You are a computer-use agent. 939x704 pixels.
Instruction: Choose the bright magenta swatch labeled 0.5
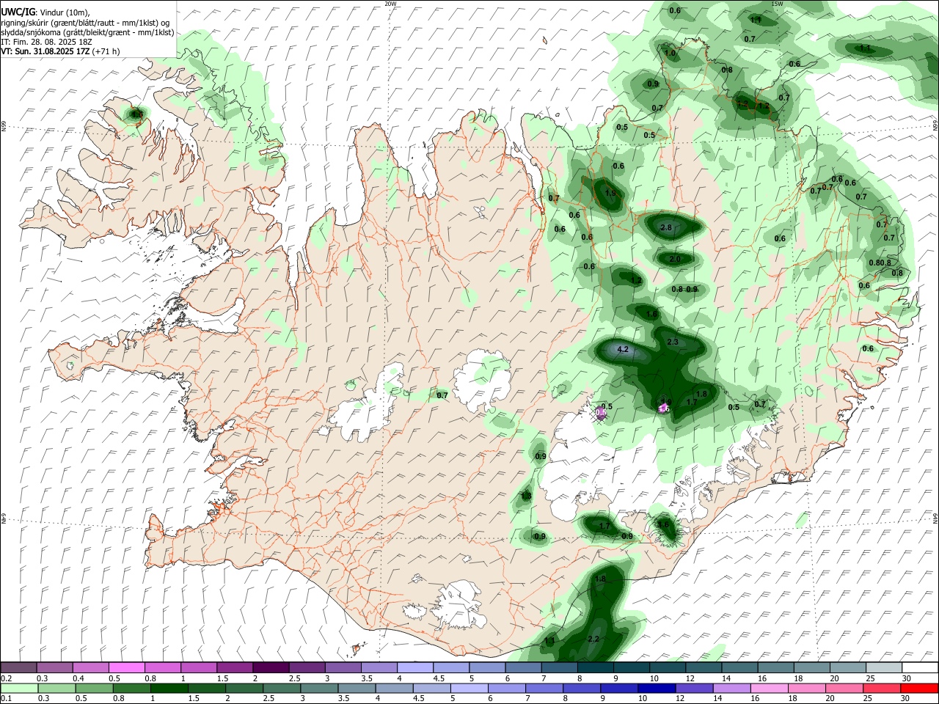click(126, 668)
